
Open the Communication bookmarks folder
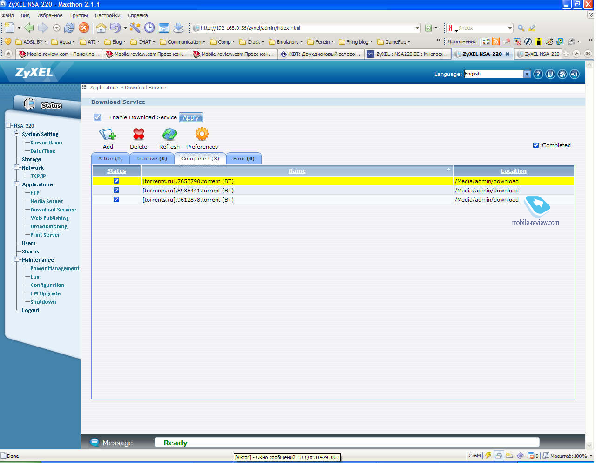[183, 42]
